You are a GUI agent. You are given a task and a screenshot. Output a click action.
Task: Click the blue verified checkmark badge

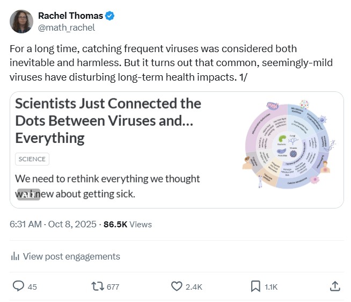[111, 16]
